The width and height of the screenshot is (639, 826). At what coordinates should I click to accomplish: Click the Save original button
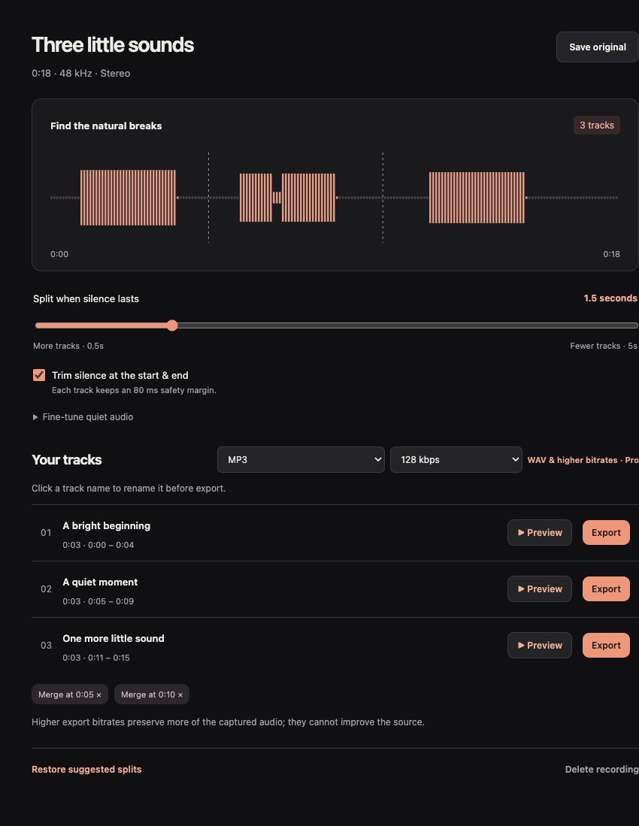coord(598,47)
